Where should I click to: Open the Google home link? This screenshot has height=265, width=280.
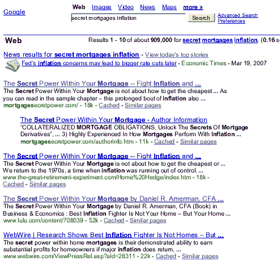click(x=14, y=12)
